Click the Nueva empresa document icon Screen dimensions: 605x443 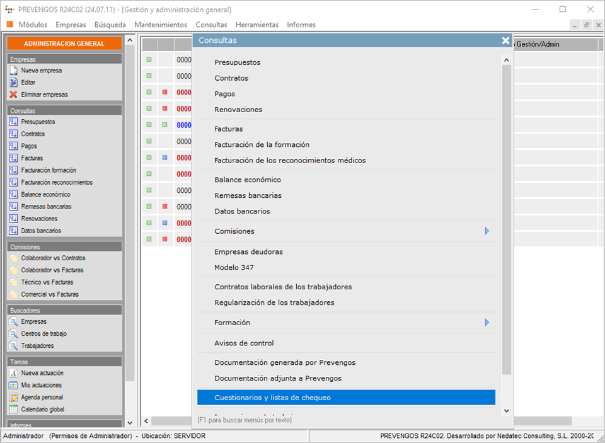click(x=13, y=71)
